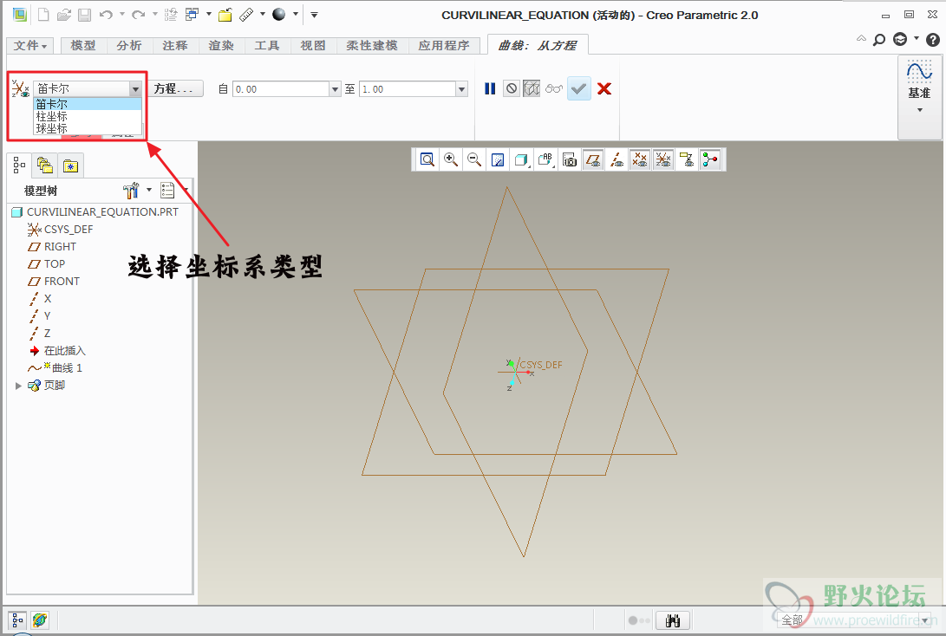
Task: Switch to the 模型 tab
Action: tap(83, 45)
